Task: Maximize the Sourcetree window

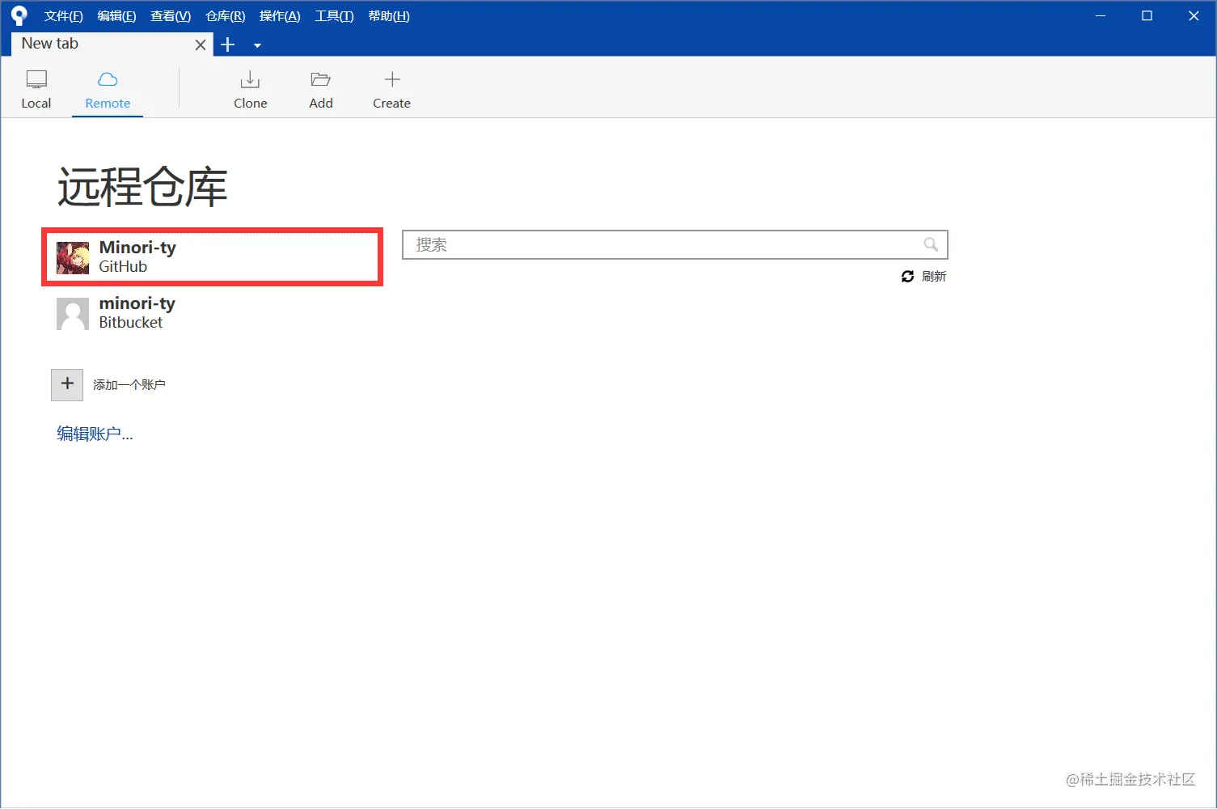Action: (x=1147, y=16)
